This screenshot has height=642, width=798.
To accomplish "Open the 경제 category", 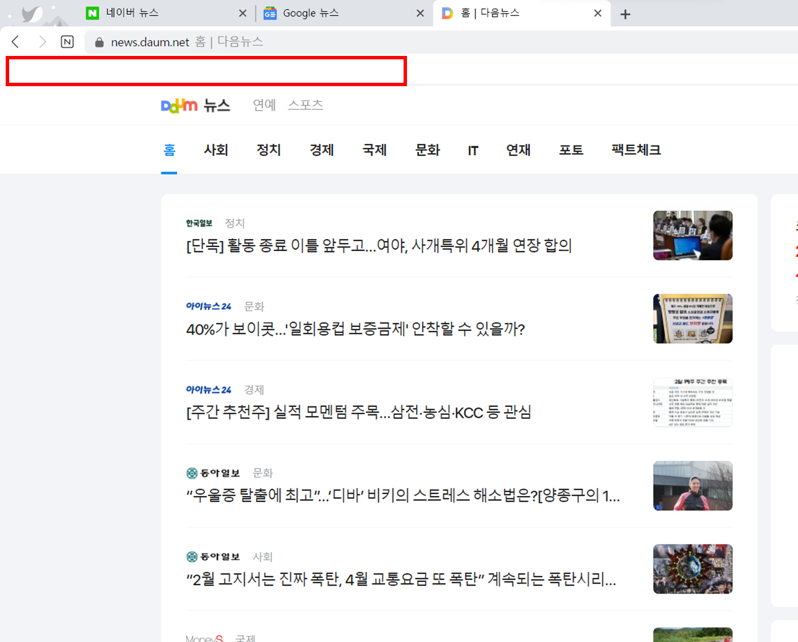I will pyautogui.click(x=322, y=150).
